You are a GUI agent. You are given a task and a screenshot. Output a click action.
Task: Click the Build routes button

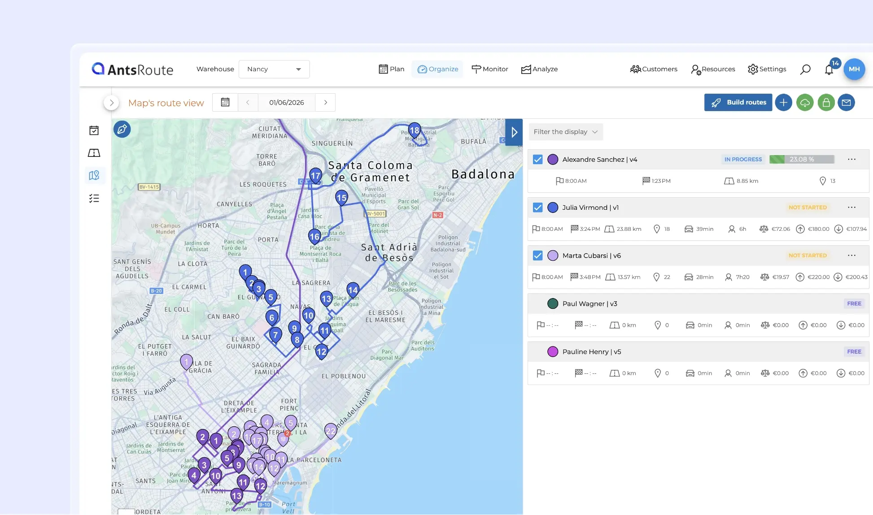pyautogui.click(x=738, y=102)
